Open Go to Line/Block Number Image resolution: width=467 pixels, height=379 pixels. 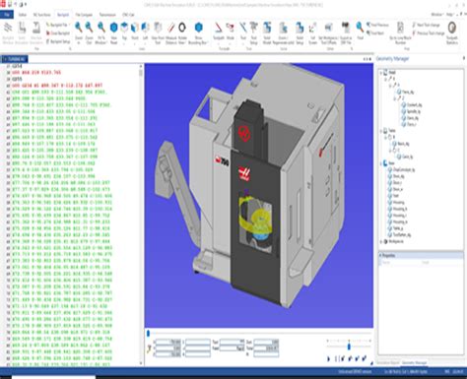(x=400, y=32)
